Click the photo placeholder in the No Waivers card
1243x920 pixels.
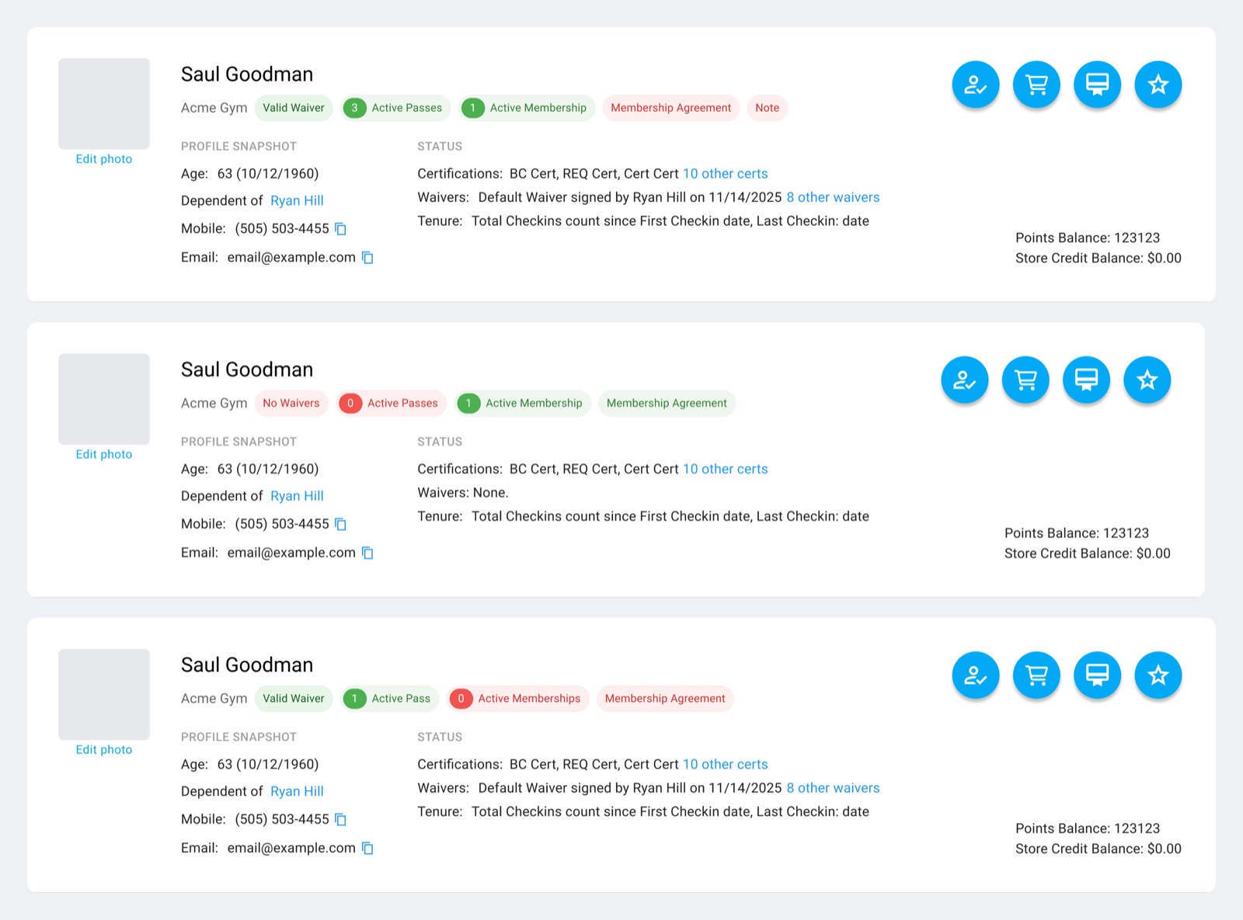(x=104, y=399)
